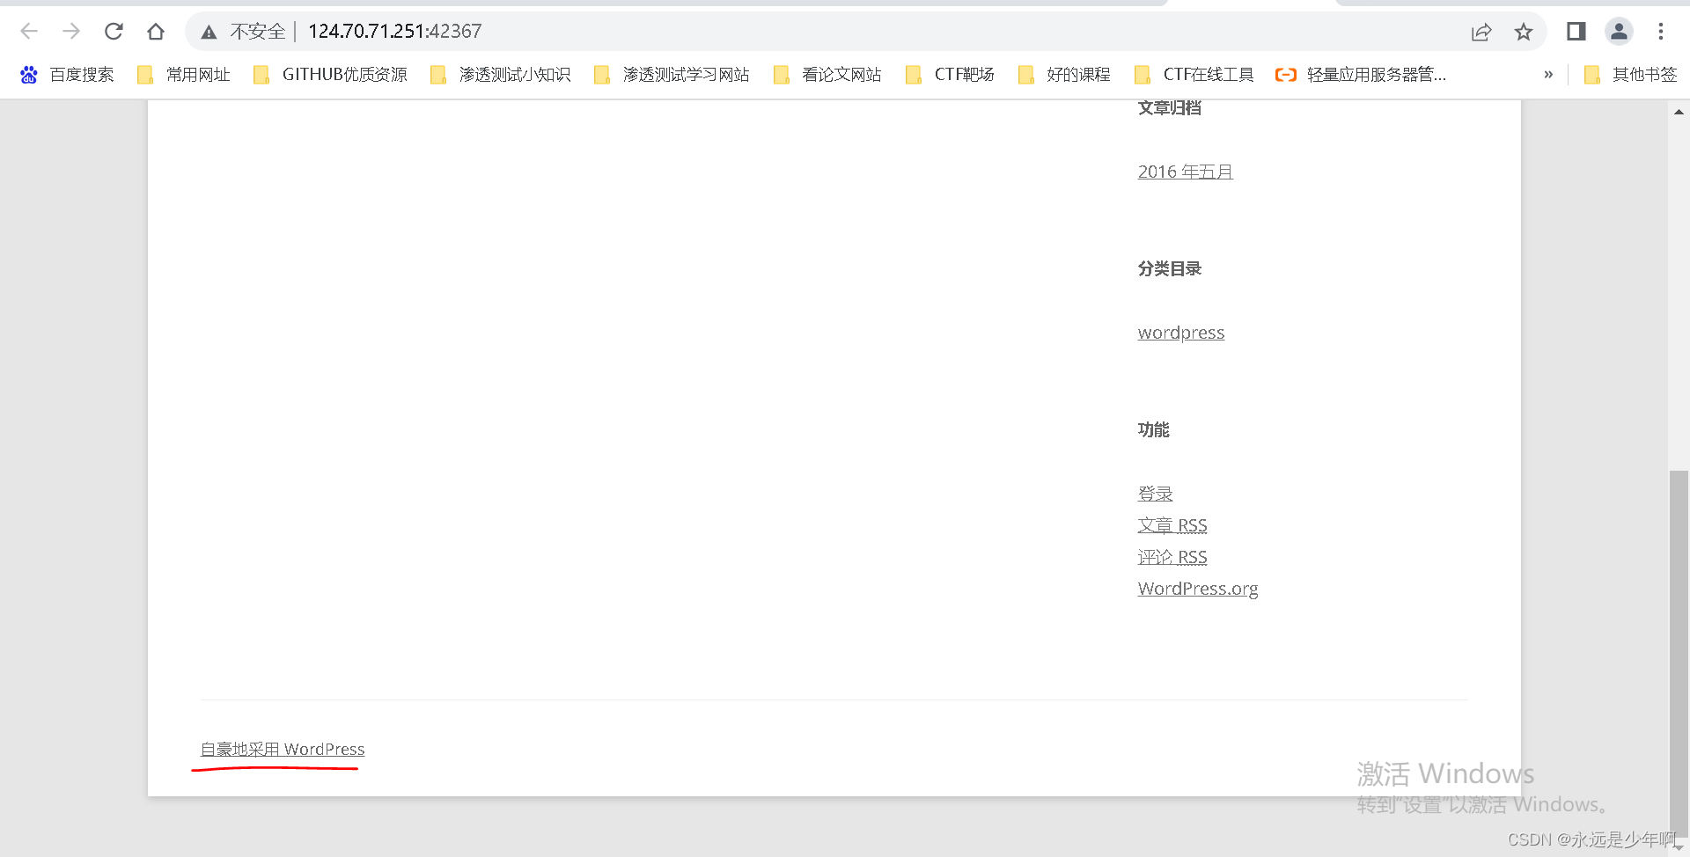Open the Chrome three-dot menu
This screenshot has height=857, width=1690.
click(1661, 32)
